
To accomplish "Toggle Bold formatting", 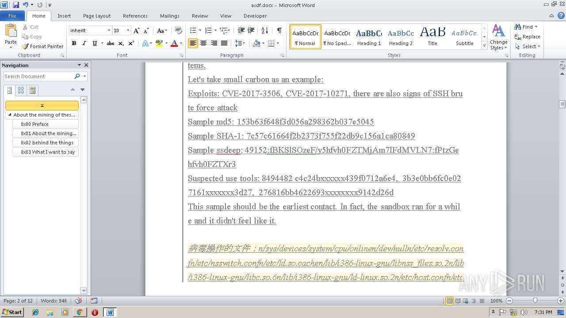I will pyautogui.click(x=74, y=43).
